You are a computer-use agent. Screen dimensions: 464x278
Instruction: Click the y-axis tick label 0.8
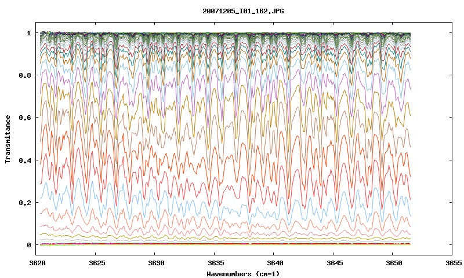click(x=25, y=75)
